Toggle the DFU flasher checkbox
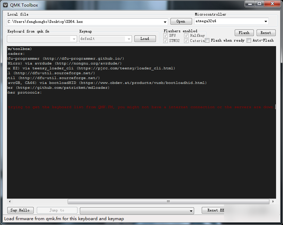 [x=165, y=35]
